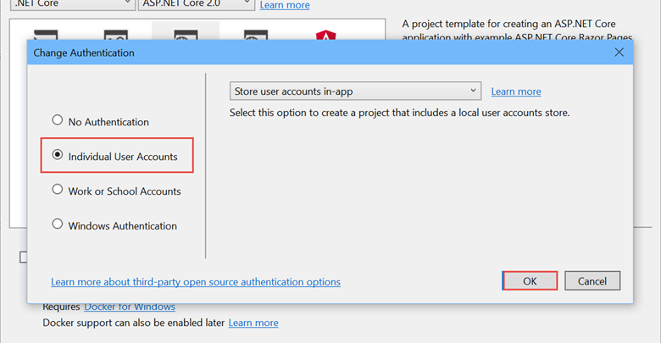Image resolution: width=661 pixels, height=343 pixels.
Task: Open the .NET Core framework dropdown behind dialog
Action: pos(73,4)
